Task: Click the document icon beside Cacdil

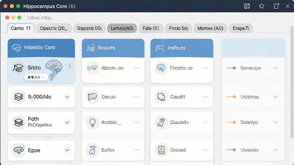Action: (161, 97)
